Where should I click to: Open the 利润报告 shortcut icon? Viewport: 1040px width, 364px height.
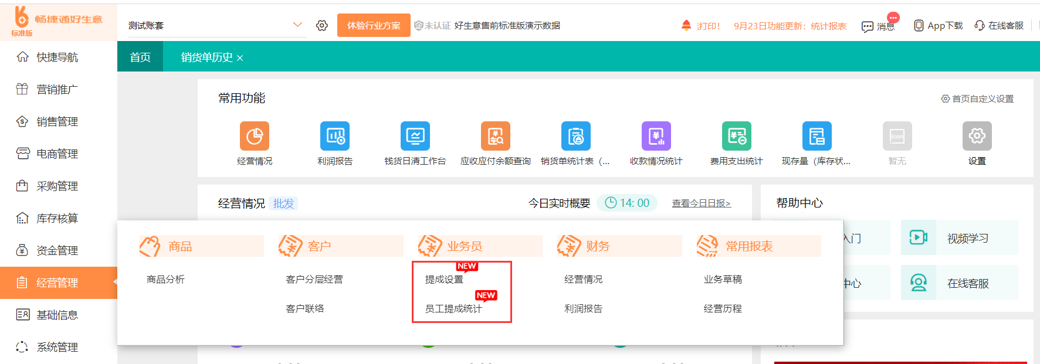click(334, 137)
